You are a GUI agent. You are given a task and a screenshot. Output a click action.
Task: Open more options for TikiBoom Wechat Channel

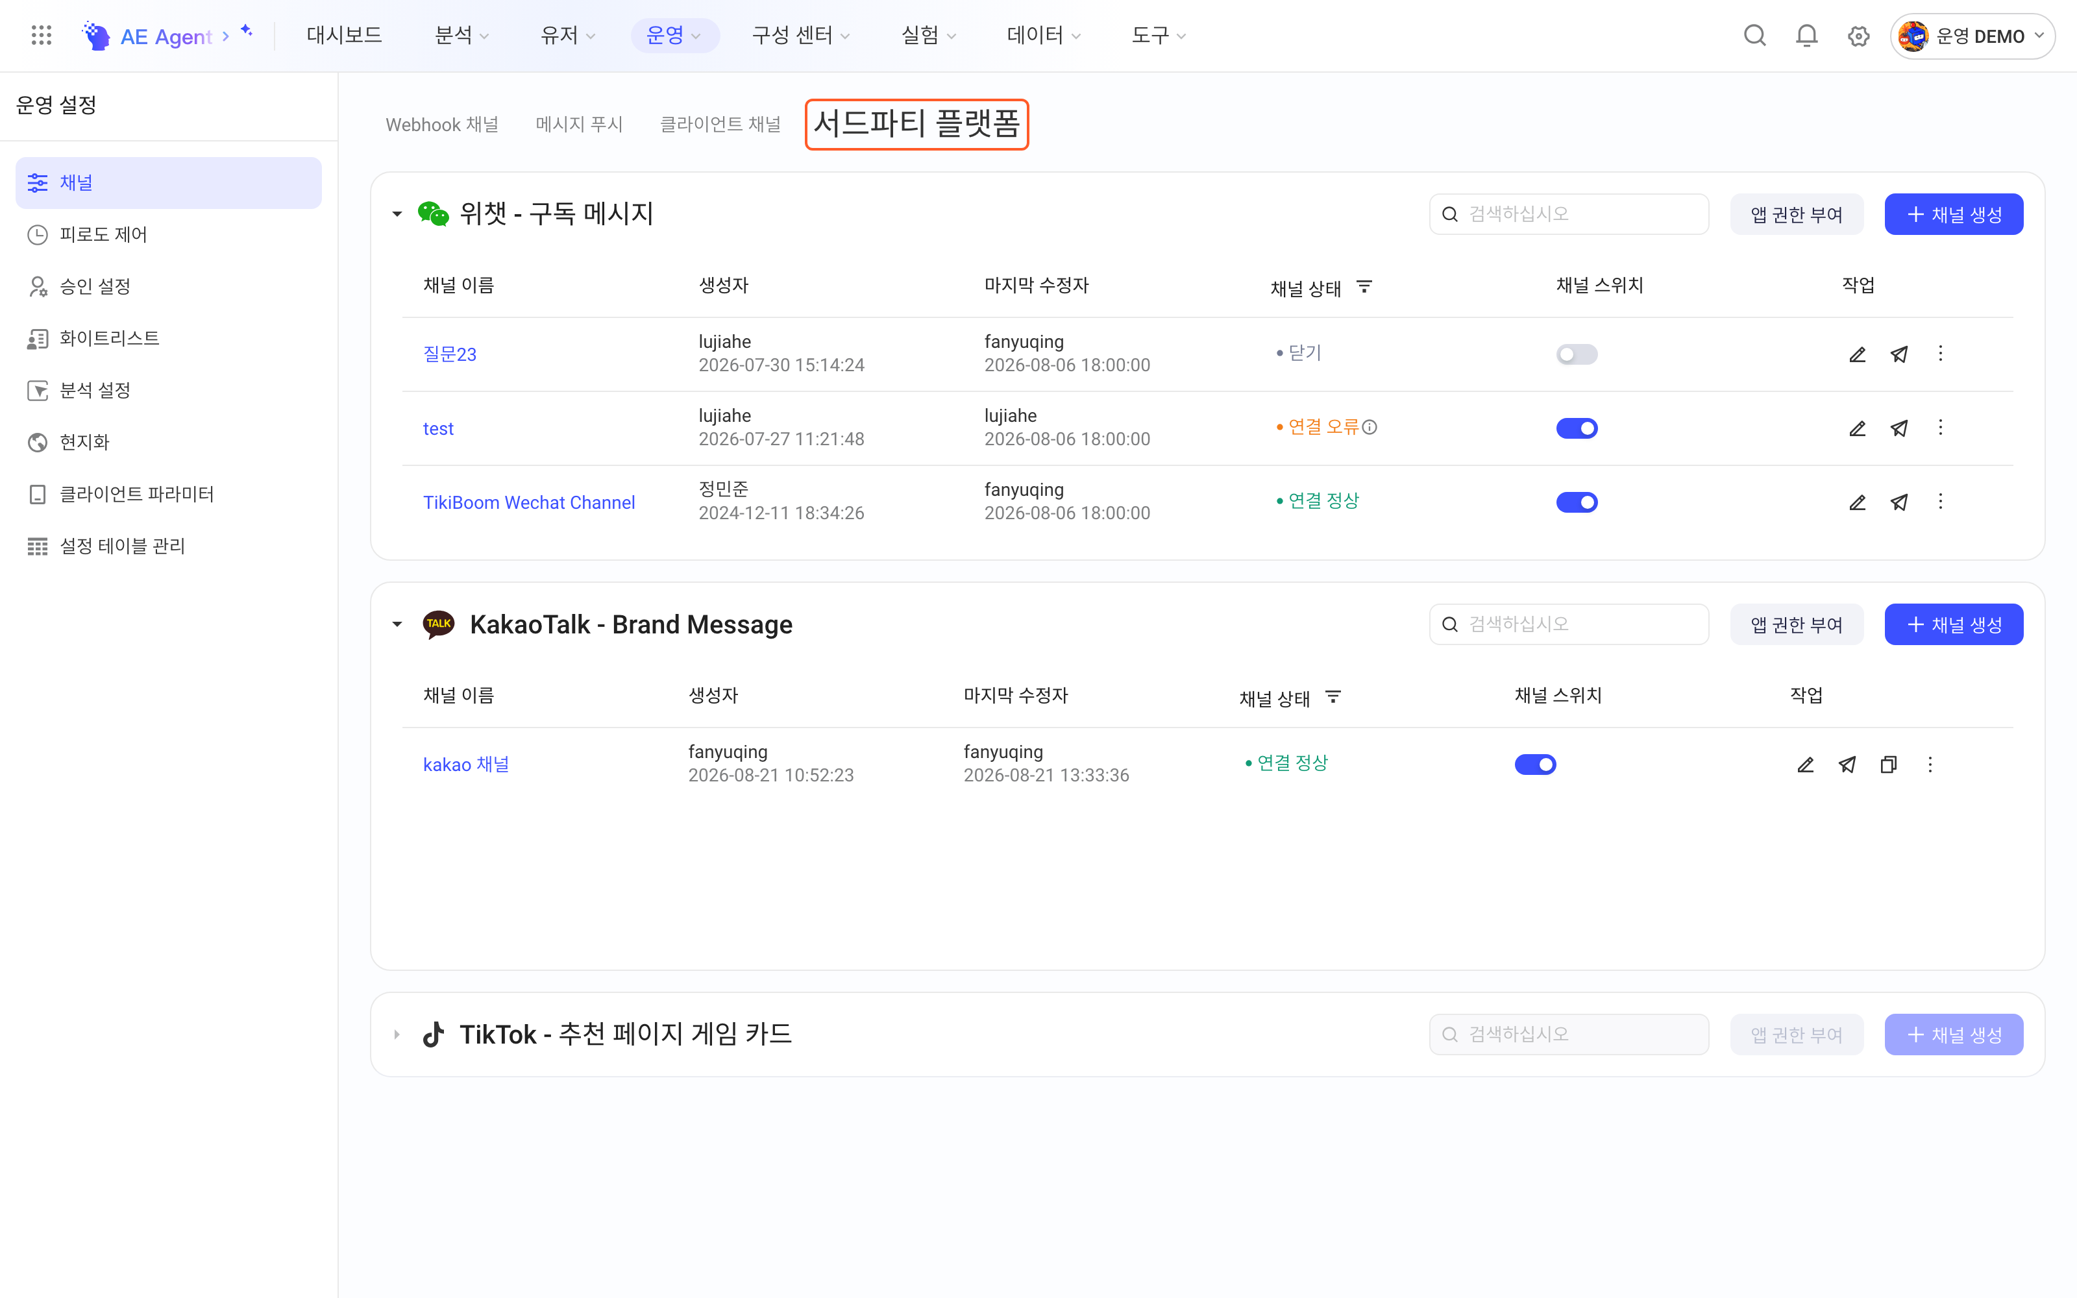point(1941,501)
